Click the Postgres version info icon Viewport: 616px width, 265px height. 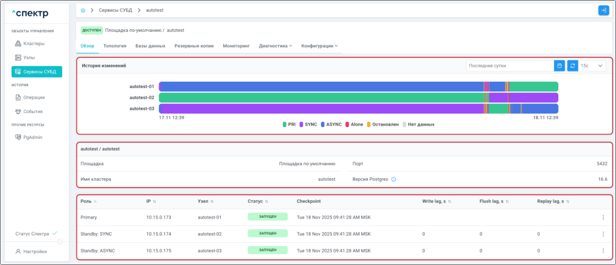pyautogui.click(x=393, y=180)
